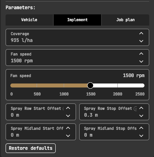Viewport: 154px width, 157px height.
Task: Raise Spray Row Stop Offset value
Action: point(141,108)
